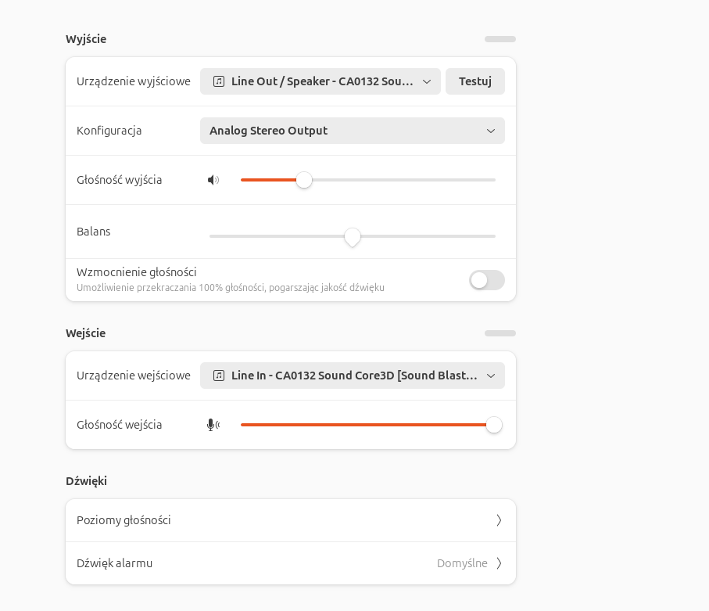Image resolution: width=709 pixels, height=611 pixels.
Task: Mute input via microphone icon
Action: pos(213,425)
